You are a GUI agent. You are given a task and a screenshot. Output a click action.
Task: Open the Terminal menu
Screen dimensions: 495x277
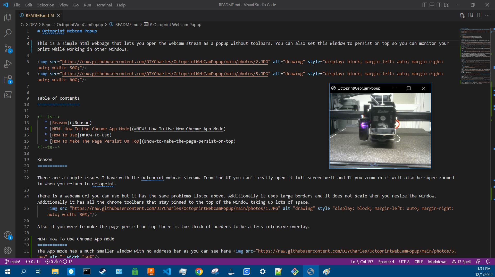point(104,5)
